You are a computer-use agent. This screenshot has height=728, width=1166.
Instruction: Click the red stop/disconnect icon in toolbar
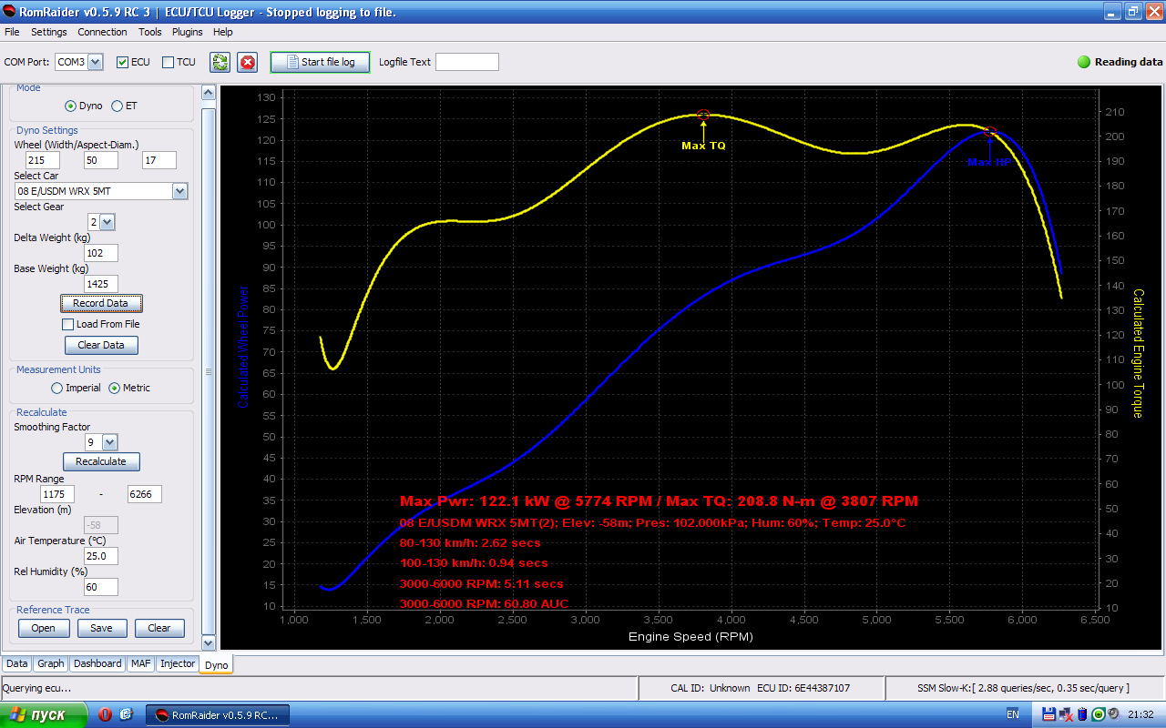click(247, 62)
